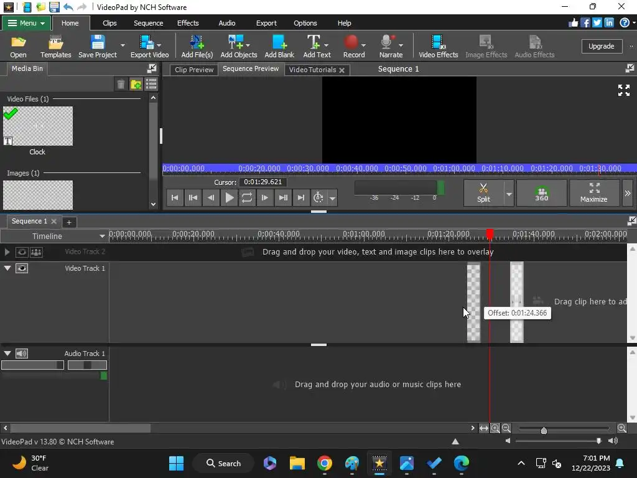Click the Facebook share icon
Image resolution: width=637 pixels, height=478 pixels.
pyautogui.click(x=585, y=23)
